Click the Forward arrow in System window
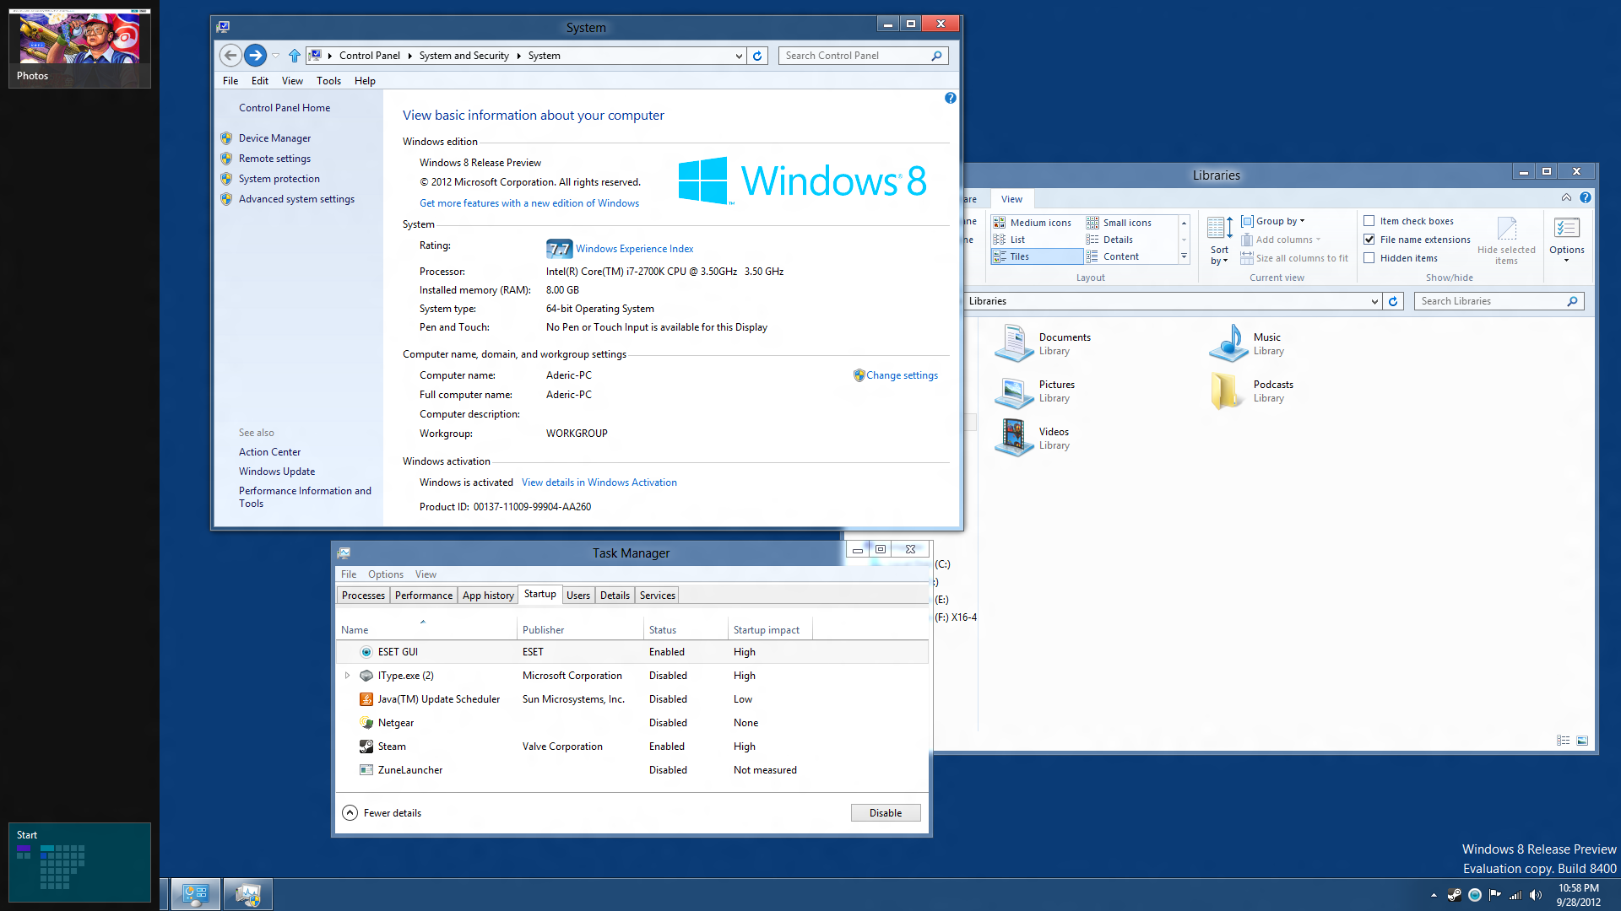The height and width of the screenshot is (911, 1621). click(x=255, y=56)
